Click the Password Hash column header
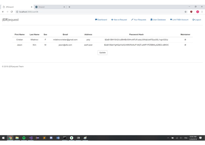 (136, 34)
